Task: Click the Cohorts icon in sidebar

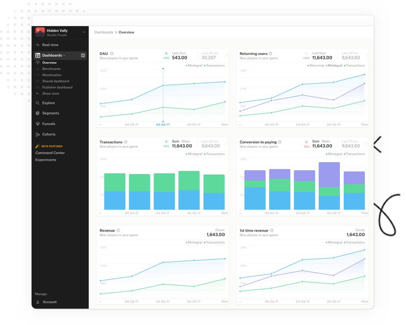Action: coord(38,134)
